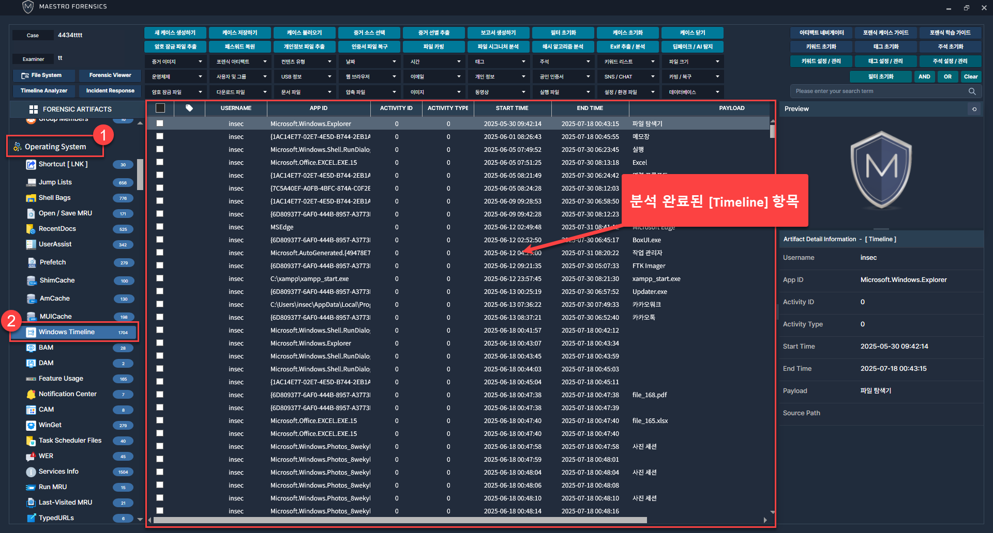The height and width of the screenshot is (533, 993).
Task: Click the Services Info icon
Action: coord(31,472)
